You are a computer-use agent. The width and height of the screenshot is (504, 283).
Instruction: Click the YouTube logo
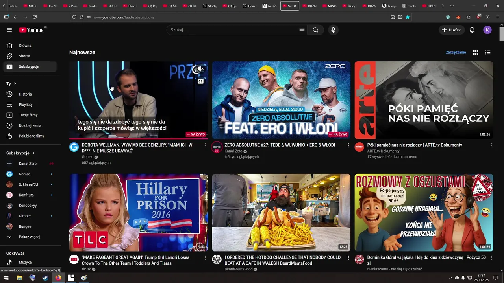[x=31, y=30]
